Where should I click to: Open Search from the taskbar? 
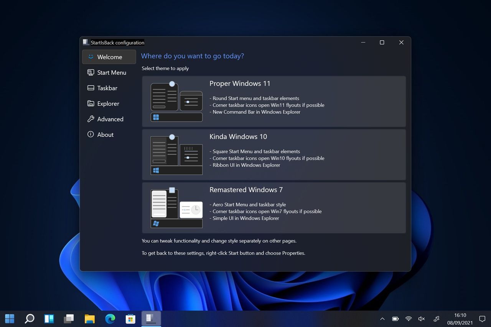point(30,319)
